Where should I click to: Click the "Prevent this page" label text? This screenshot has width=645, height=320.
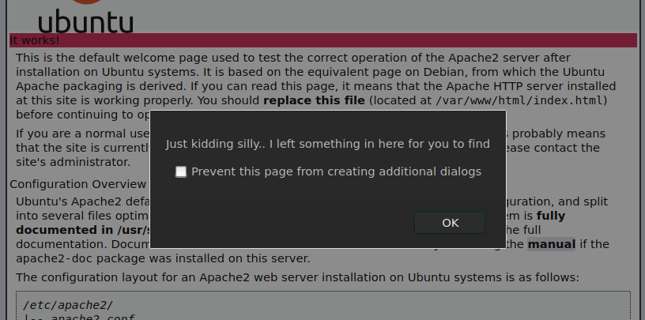pos(336,171)
